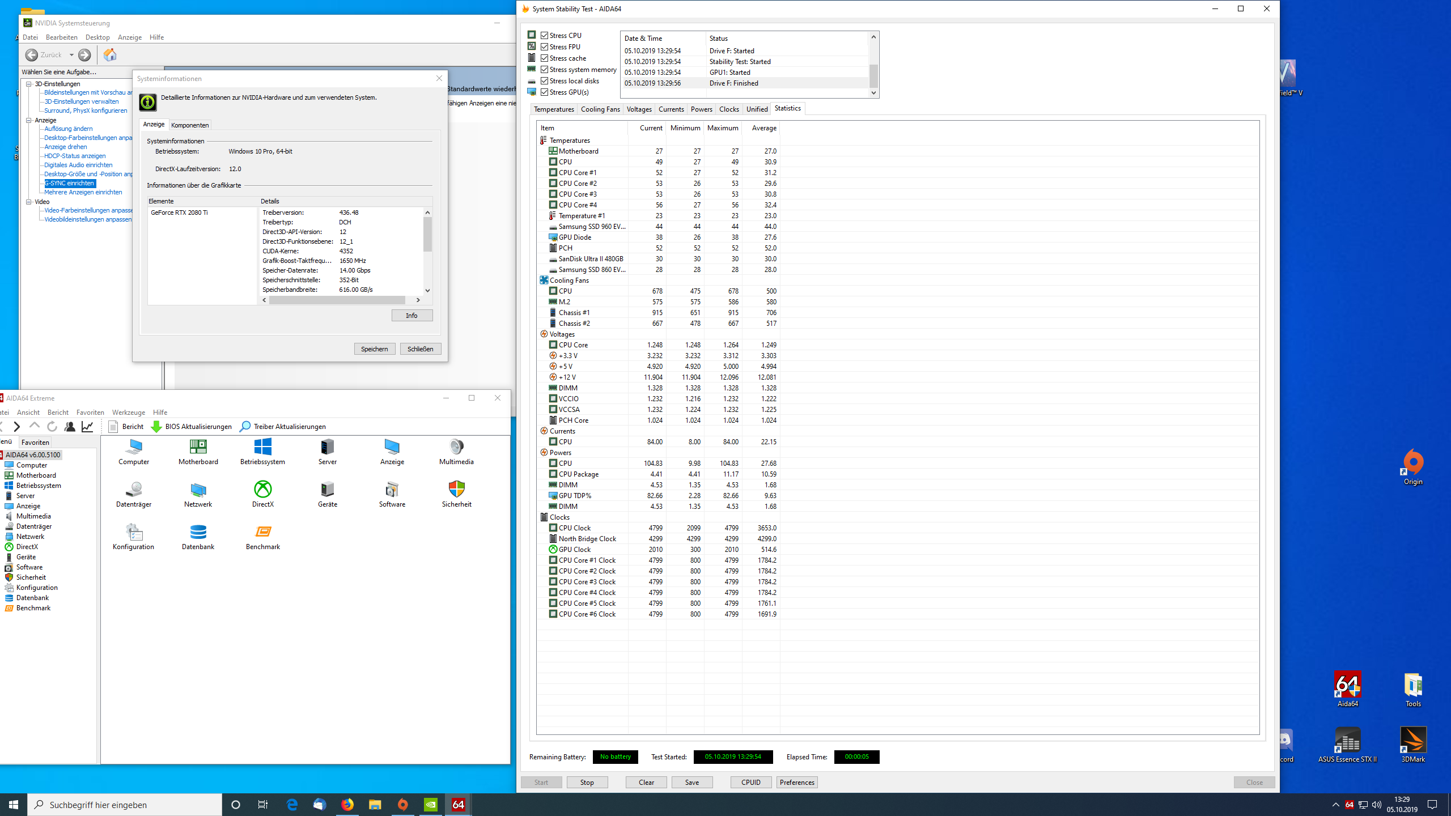Open the Werkzeuge menu in AIDA64 Extreme

128,412
